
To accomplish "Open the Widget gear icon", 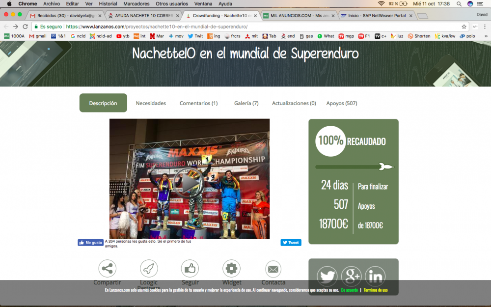I will point(231,269).
